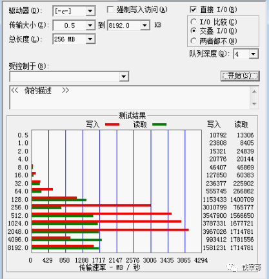The width and height of the screenshot is (269, 279).
Task: Click the read value 1781556
Action: (242, 240)
